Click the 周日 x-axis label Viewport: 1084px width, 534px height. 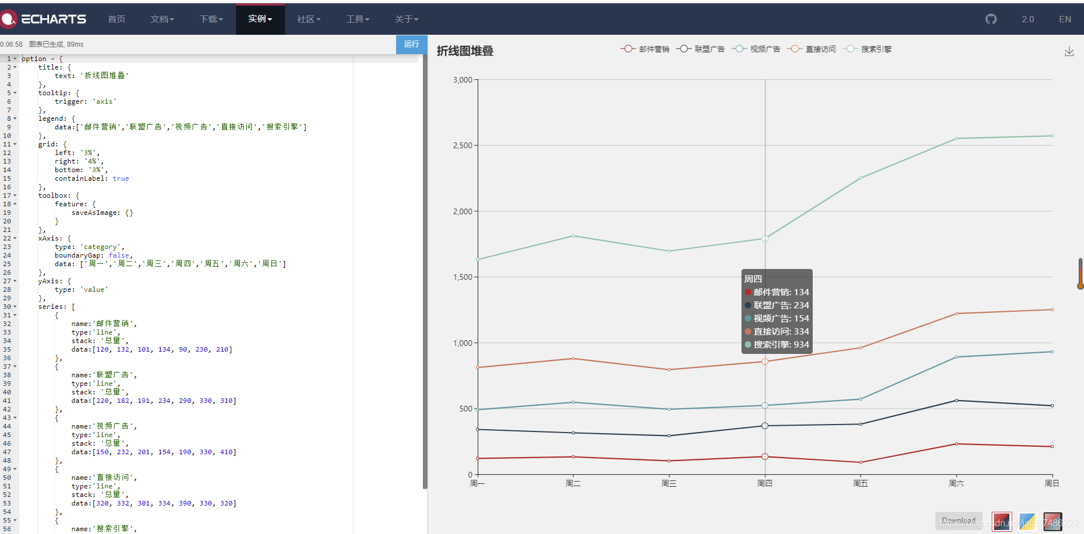[1052, 483]
